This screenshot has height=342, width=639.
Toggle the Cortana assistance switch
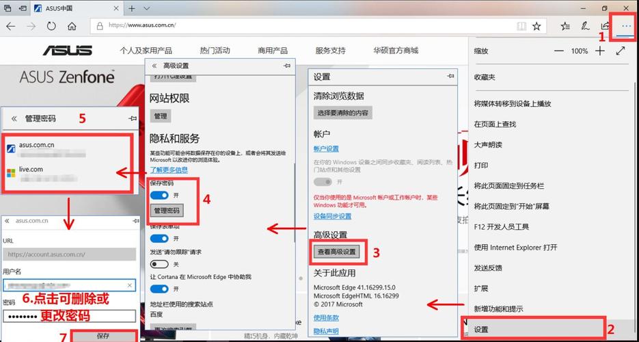(159, 289)
